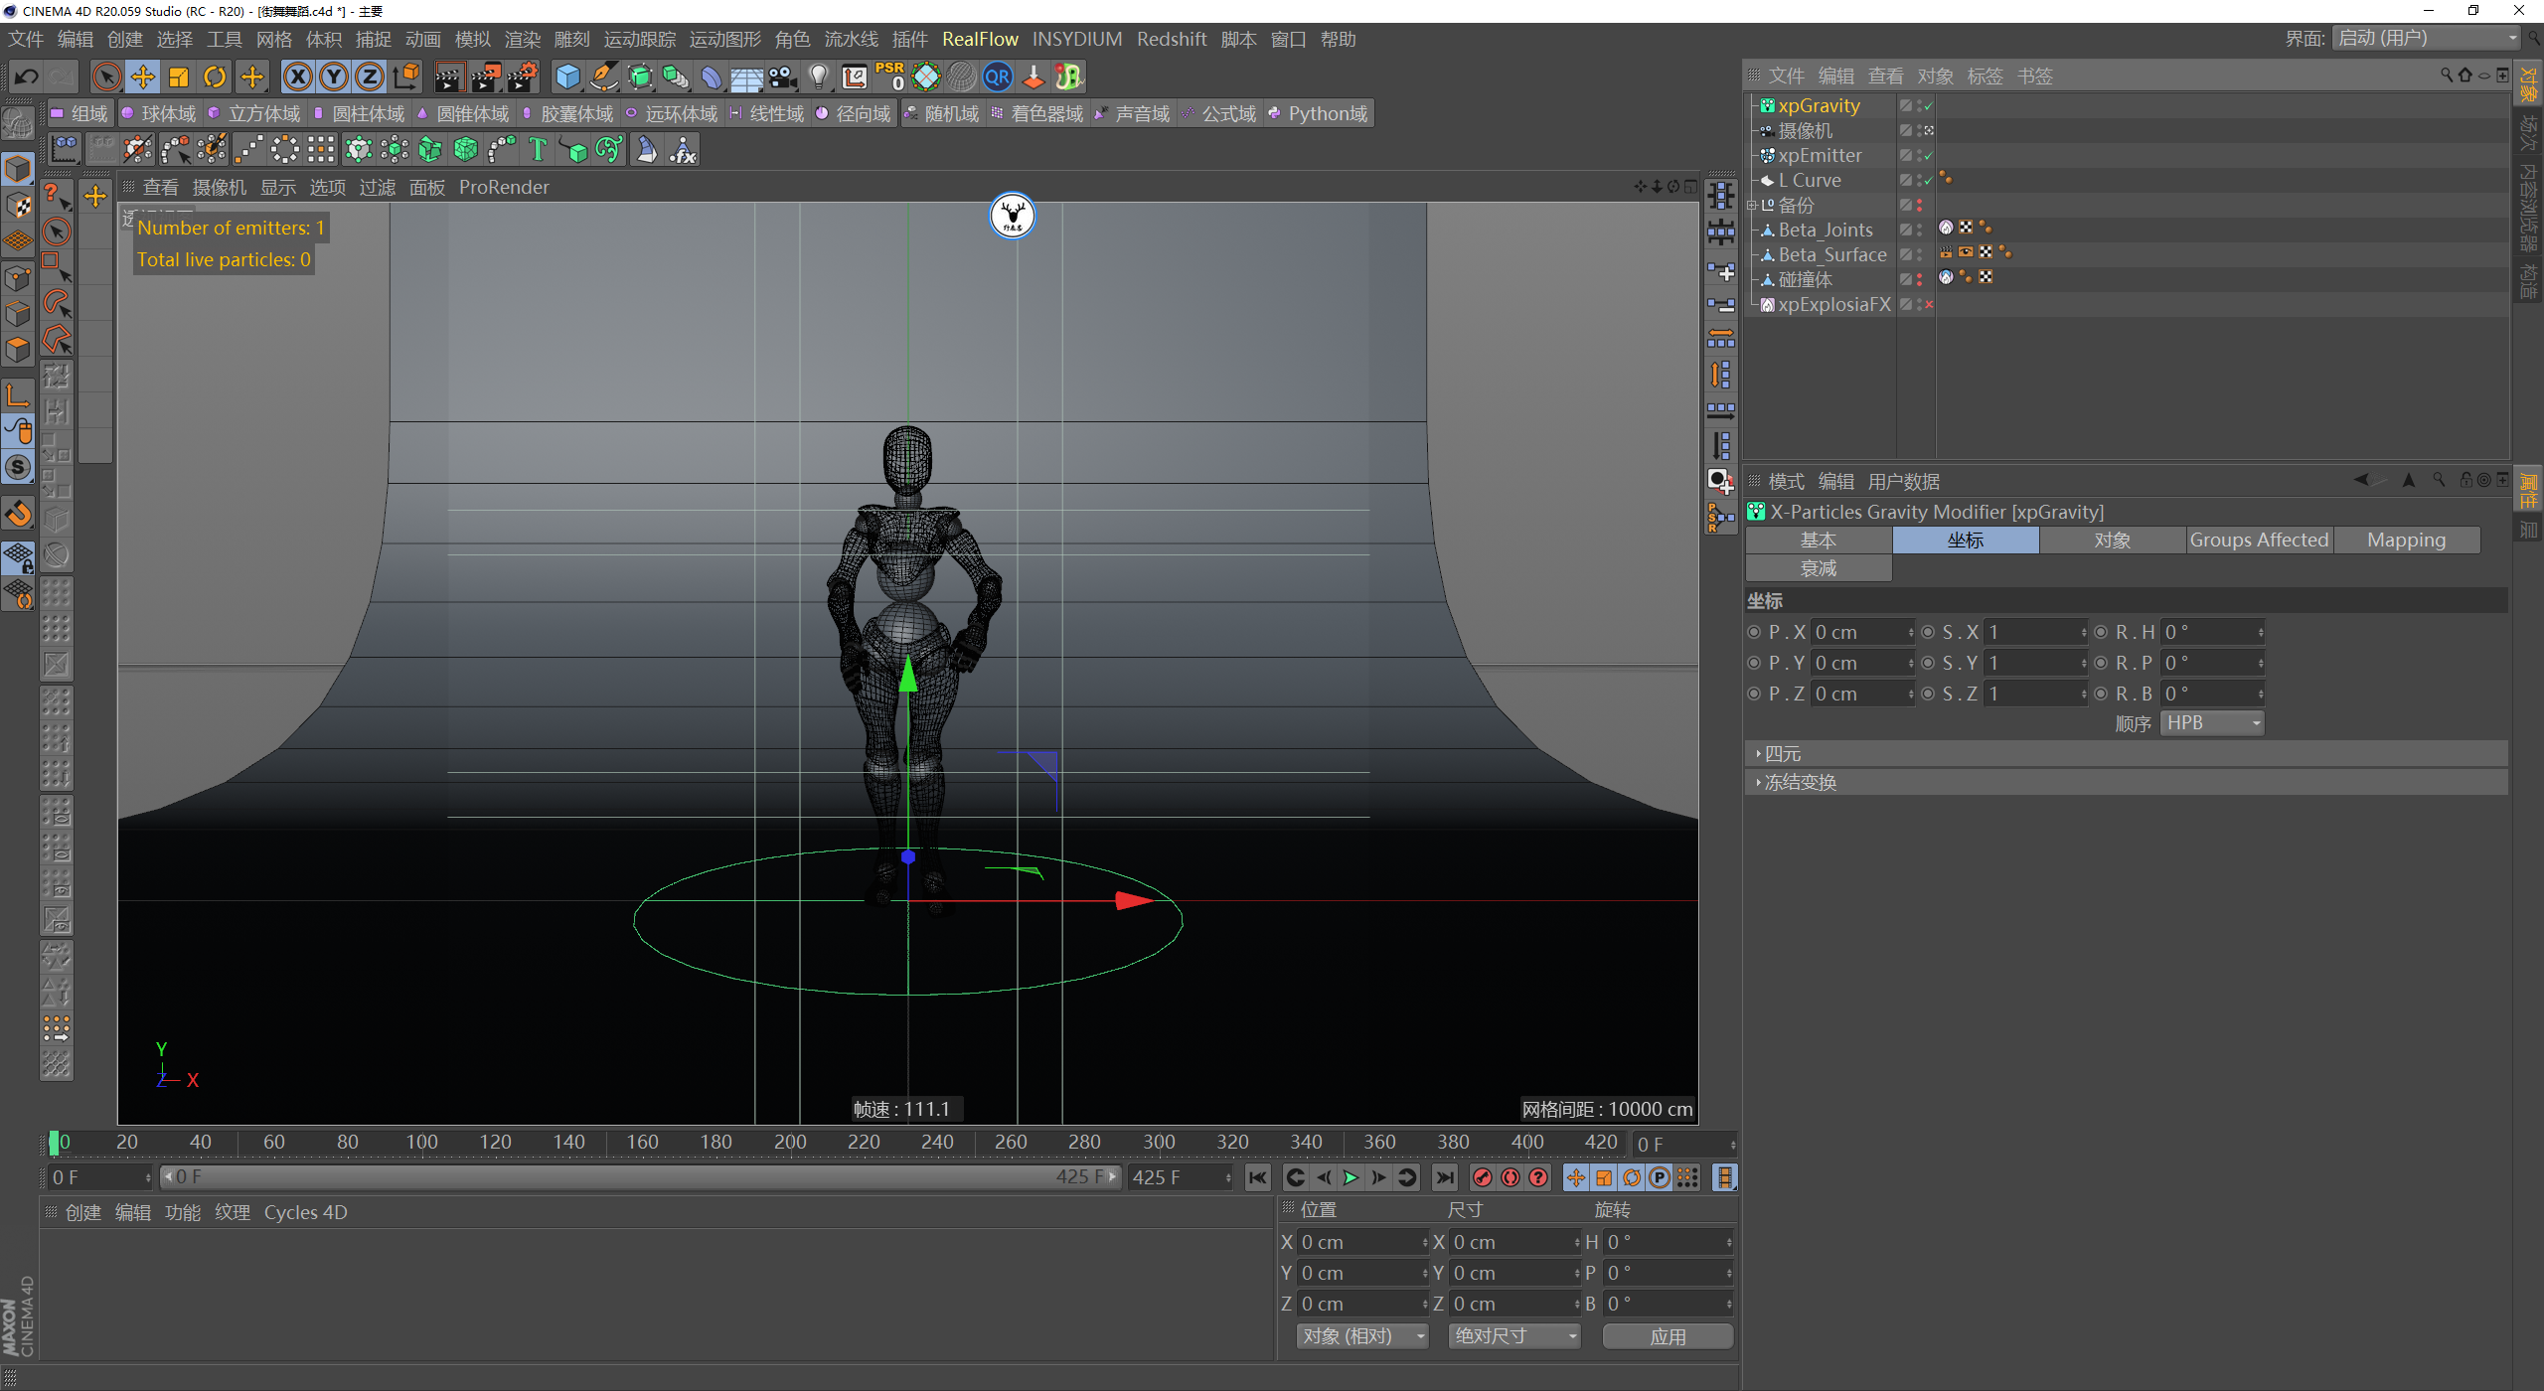This screenshot has width=2544, height=1391.
Task: Click the 应用 apply button
Action: (x=1667, y=1336)
